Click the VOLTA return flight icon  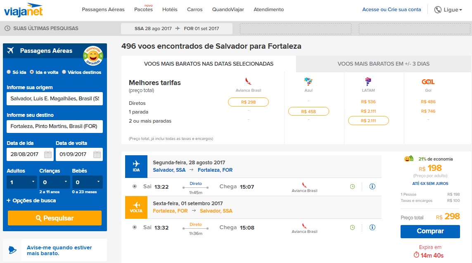point(136,207)
